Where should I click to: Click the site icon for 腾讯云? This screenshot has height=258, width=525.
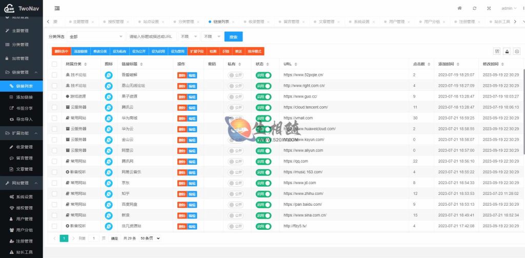pyautogui.click(x=109, y=108)
